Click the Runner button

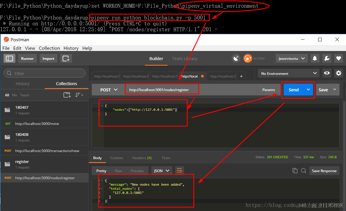(x=27, y=59)
